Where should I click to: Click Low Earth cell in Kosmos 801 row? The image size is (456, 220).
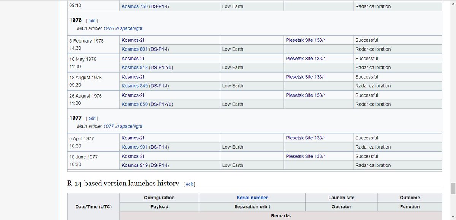pyautogui.click(x=252, y=49)
